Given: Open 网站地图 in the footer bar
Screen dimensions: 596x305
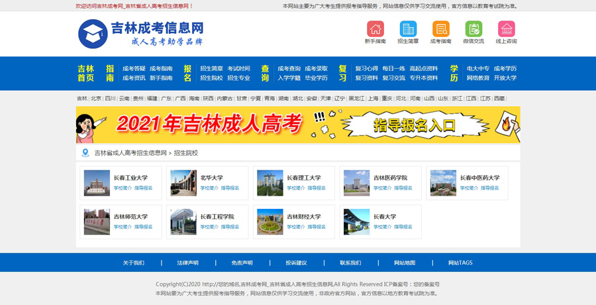Looking at the screenshot, I should tap(405, 263).
